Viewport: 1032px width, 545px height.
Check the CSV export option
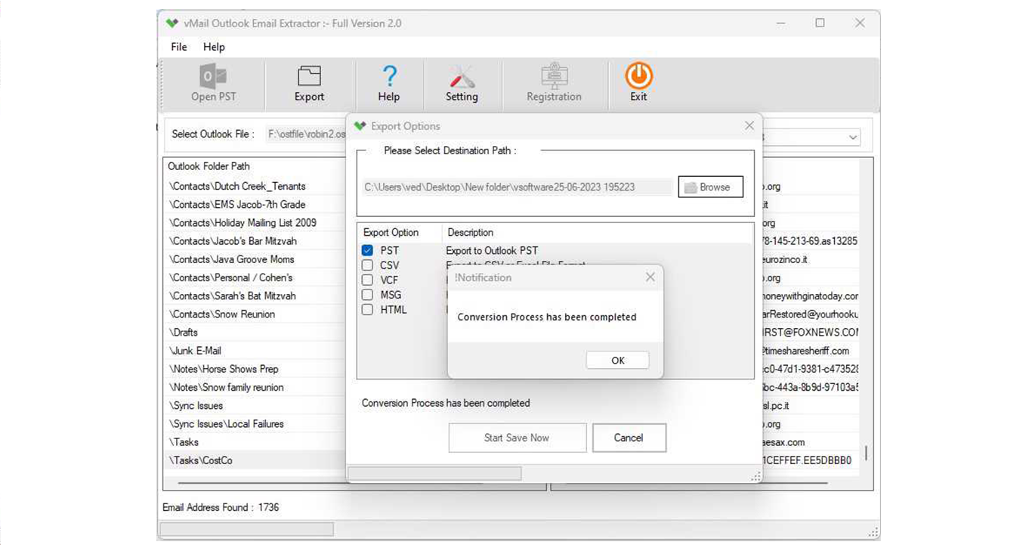pyautogui.click(x=367, y=265)
